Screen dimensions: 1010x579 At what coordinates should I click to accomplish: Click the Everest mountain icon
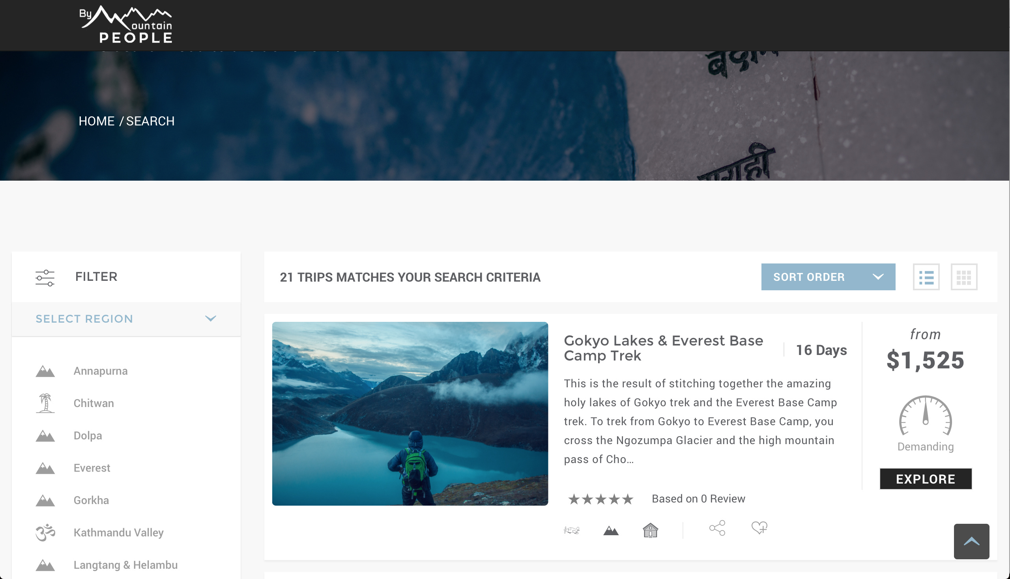(45, 469)
